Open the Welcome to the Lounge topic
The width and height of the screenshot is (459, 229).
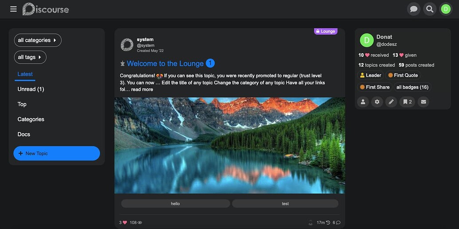point(165,63)
